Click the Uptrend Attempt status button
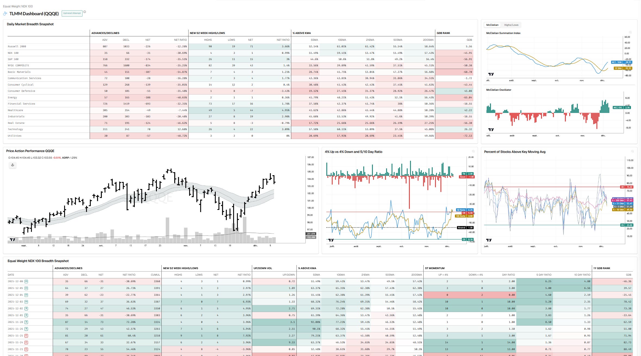Viewport: 641px width, 356px height. coord(72,13)
